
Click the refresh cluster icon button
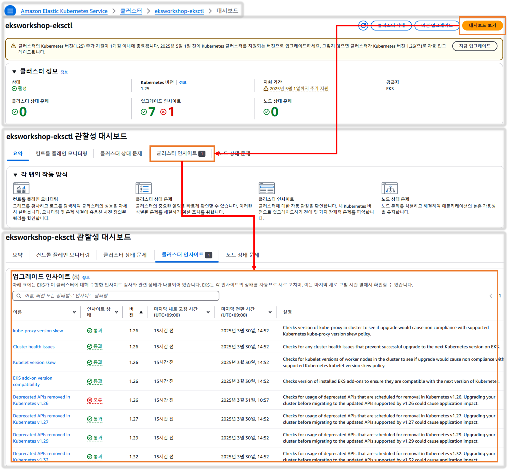(x=363, y=25)
